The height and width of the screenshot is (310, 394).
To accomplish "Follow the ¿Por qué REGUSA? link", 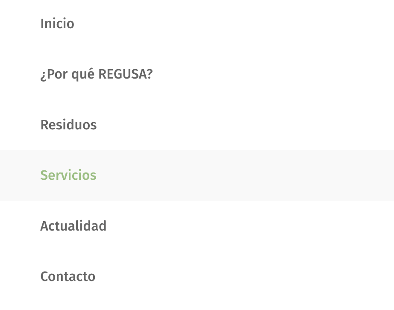I will [x=96, y=74].
